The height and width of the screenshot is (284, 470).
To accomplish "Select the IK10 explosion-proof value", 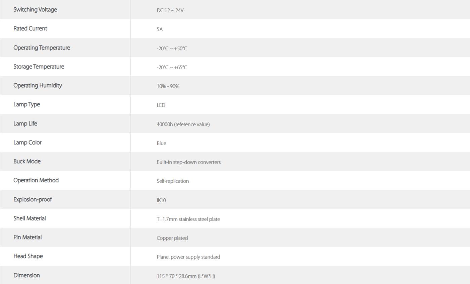I will click(161, 200).
